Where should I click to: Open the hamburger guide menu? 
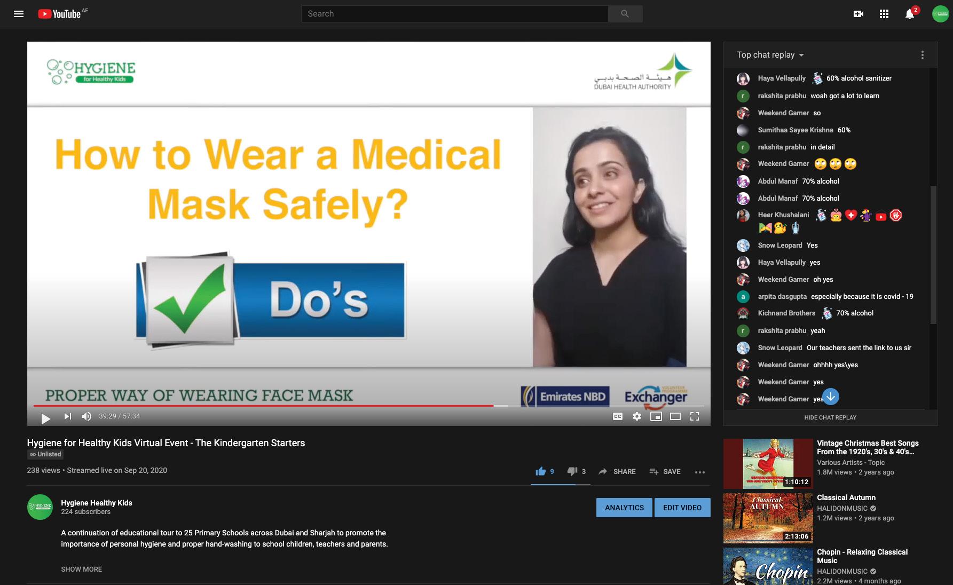tap(19, 14)
